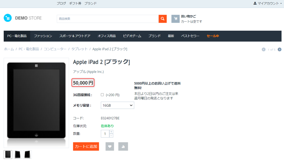284x162 pixels.
Task: Click the product code E0240Y27BE
Action: click(110, 118)
